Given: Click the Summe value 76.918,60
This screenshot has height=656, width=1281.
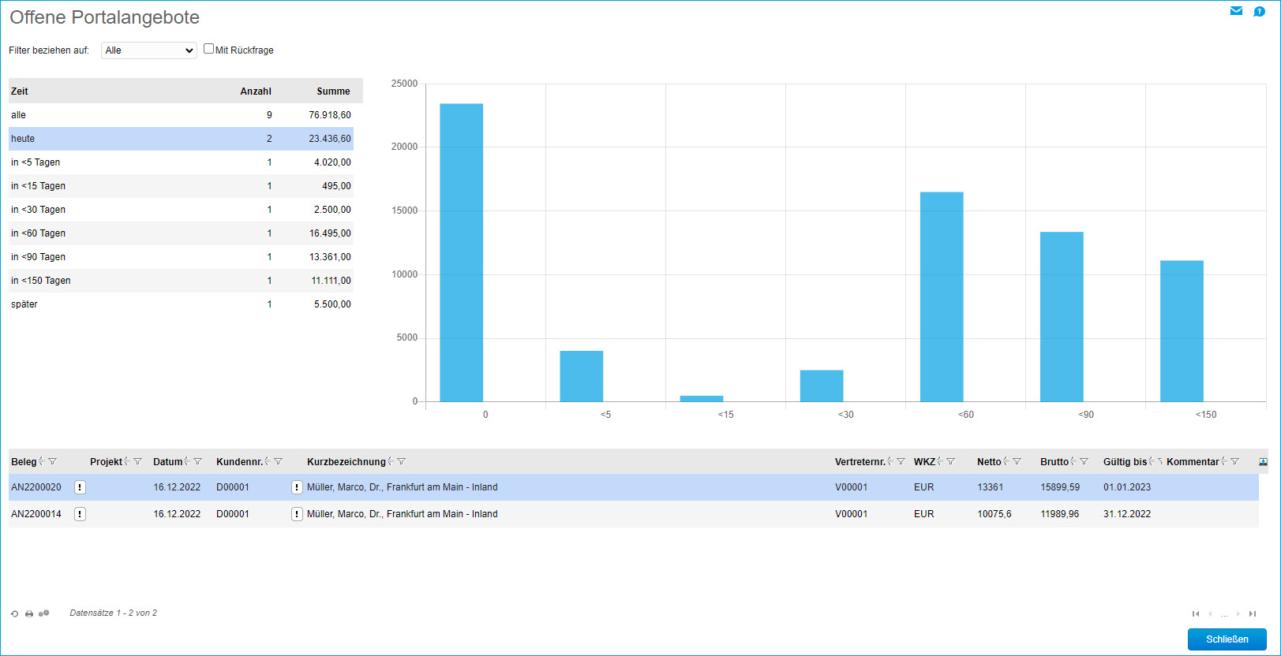Looking at the screenshot, I should pyautogui.click(x=330, y=115).
